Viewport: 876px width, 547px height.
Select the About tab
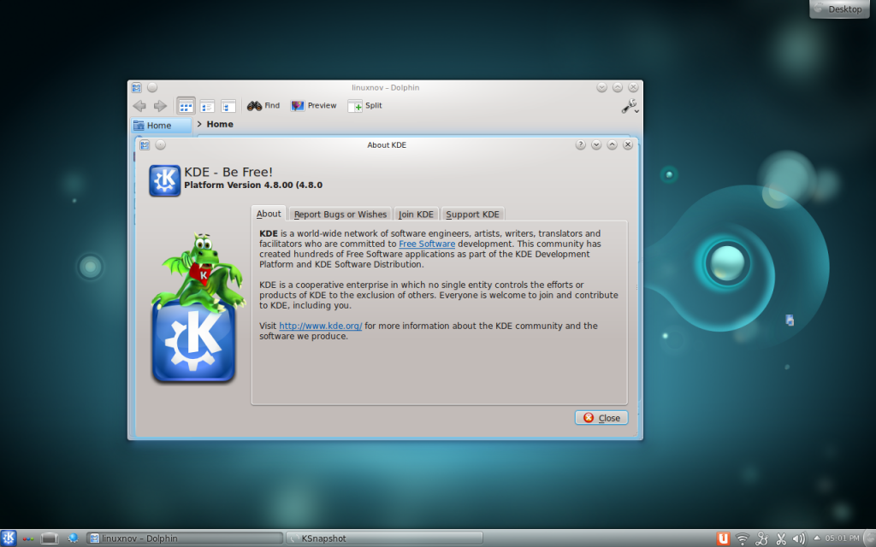tap(269, 214)
